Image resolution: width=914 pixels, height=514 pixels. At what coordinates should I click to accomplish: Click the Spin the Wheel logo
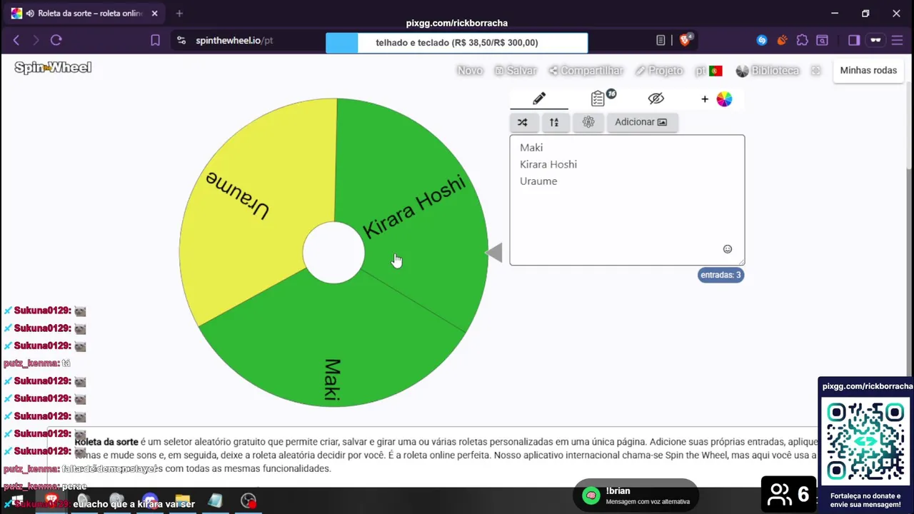pos(53,68)
